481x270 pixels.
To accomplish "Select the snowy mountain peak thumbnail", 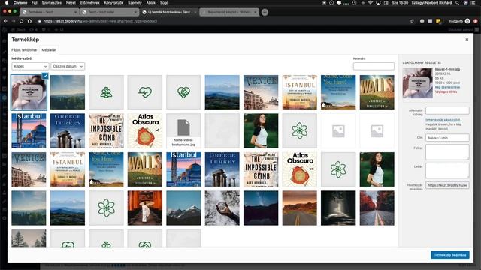I will (x=183, y=208).
